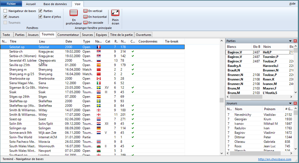Uncheck the Joueurs window checkbox
Viewport: 299px width, 163px height.
(x=5, y=17)
